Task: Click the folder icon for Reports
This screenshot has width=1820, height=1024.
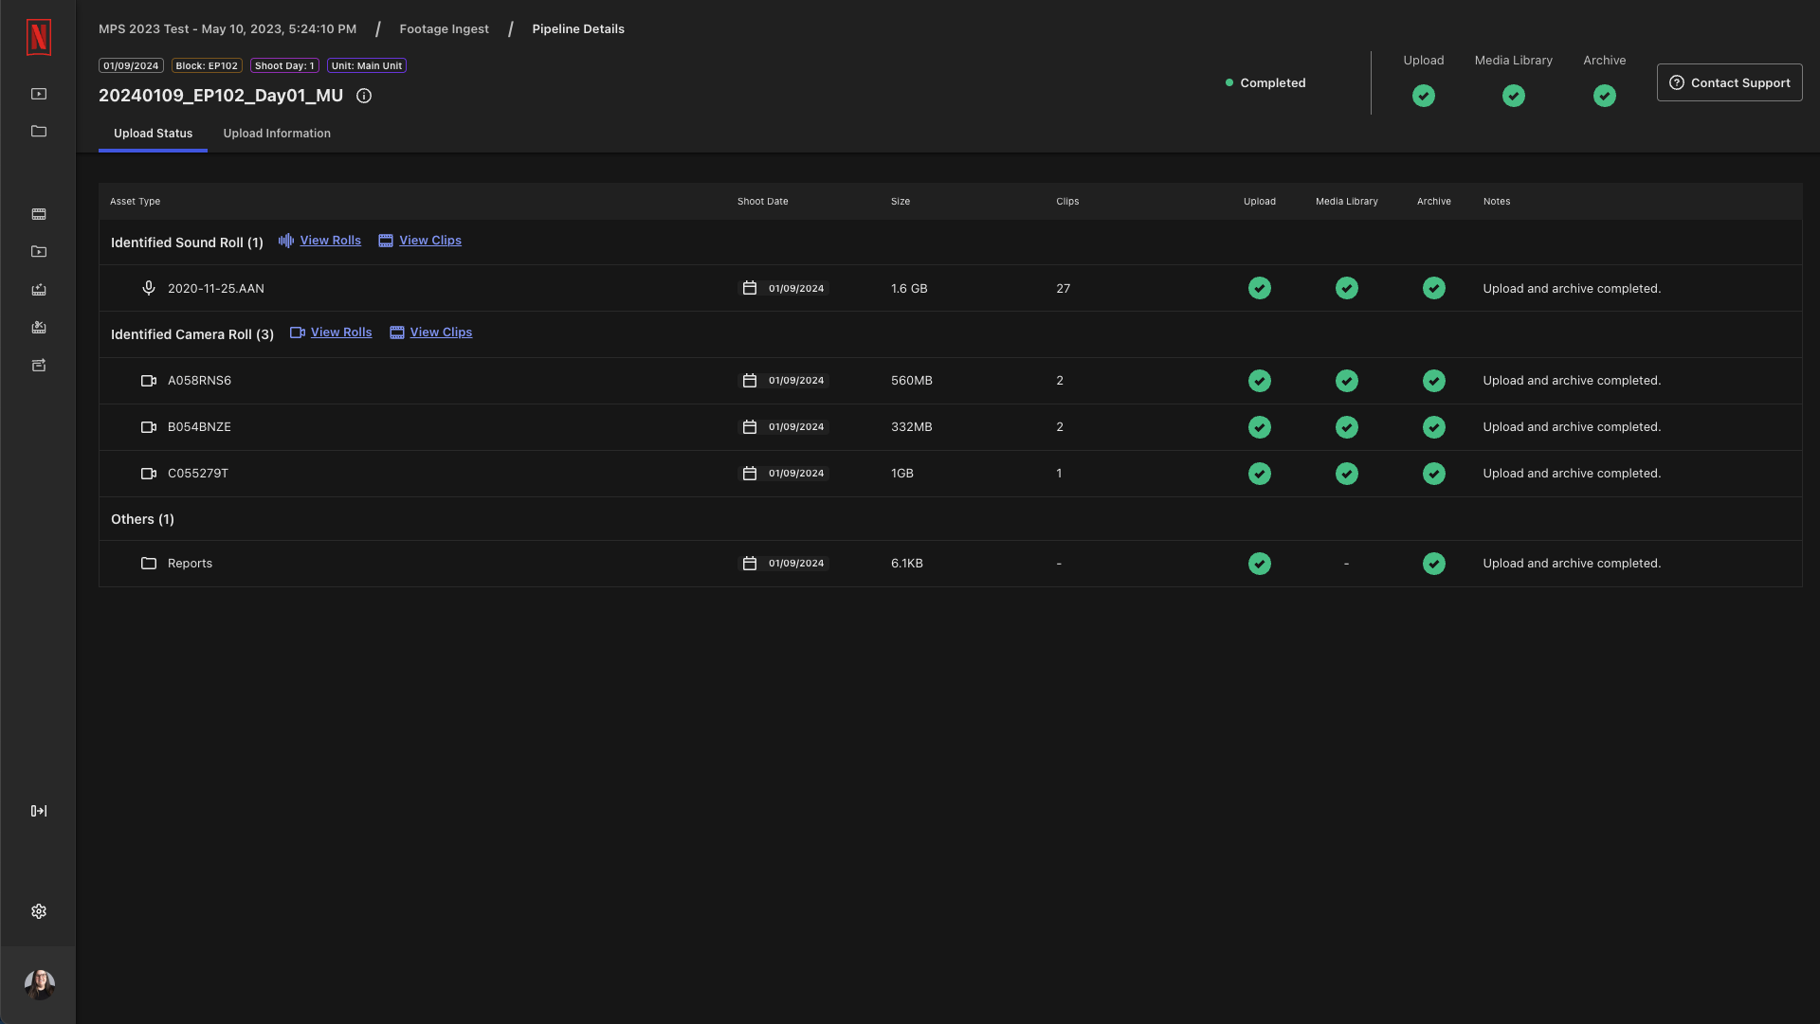Action: coord(149,564)
